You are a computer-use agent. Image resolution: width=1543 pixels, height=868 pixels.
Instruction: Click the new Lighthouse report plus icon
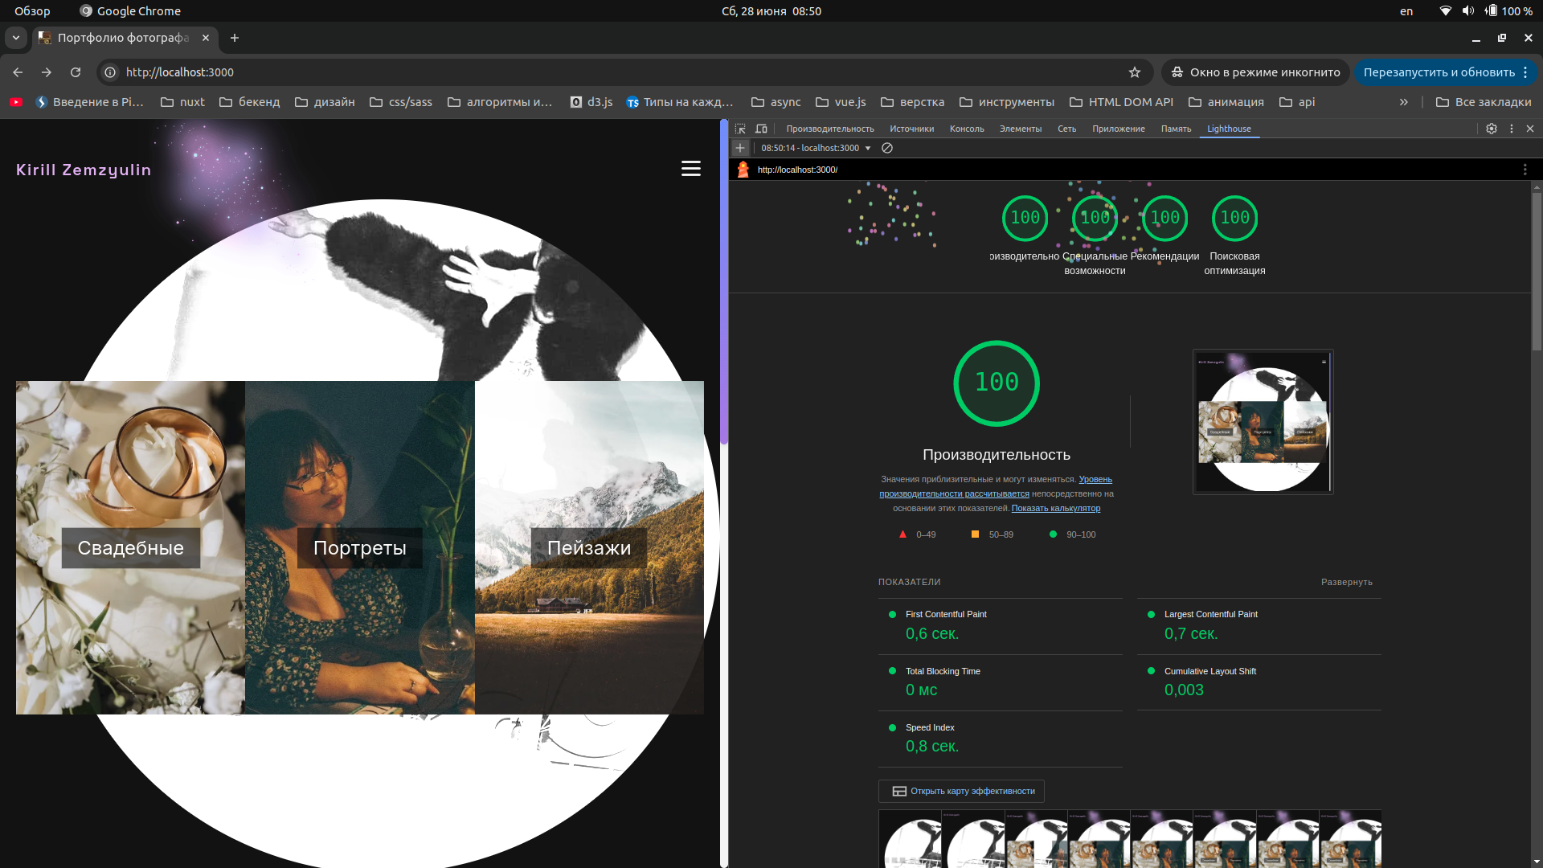tap(740, 148)
